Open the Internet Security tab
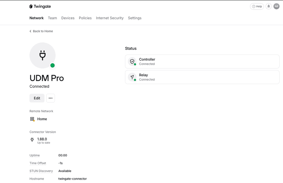The image size is (283, 183). (x=110, y=18)
